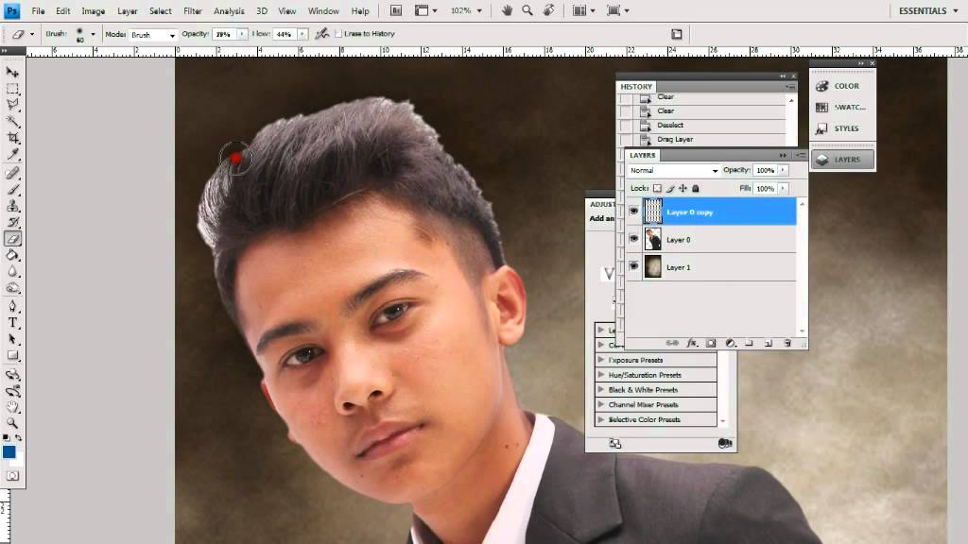Click the Delete layer trash icon
This screenshot has height=544, width=968.
tap(787, 343)
